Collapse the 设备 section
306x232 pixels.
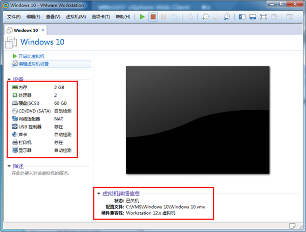(9, 79)
